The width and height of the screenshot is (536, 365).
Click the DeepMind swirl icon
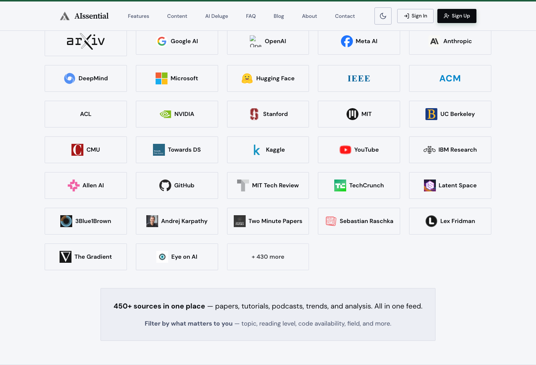(70, 78)
